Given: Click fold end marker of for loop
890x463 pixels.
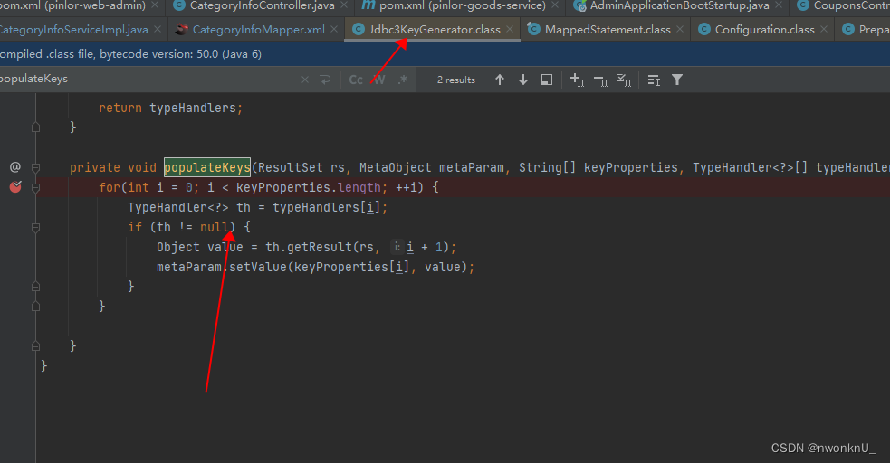Looking at the screenshot, I should (x=35, y=307).
